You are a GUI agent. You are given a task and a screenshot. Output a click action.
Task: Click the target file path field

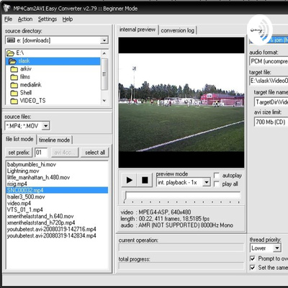click(269, 81)
